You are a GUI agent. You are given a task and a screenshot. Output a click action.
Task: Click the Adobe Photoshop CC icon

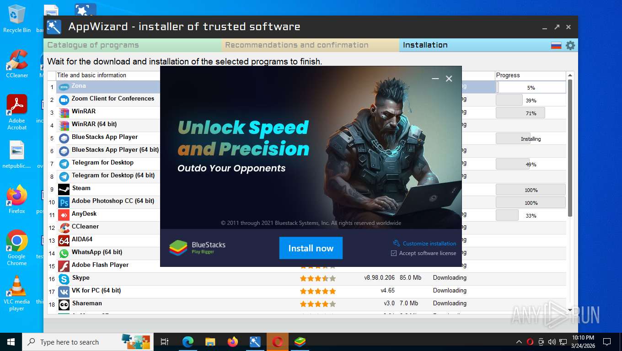pos(64,202)
